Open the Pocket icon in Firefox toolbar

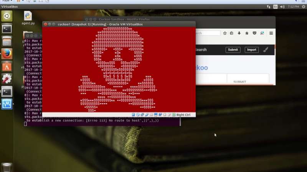coord(254,33)
